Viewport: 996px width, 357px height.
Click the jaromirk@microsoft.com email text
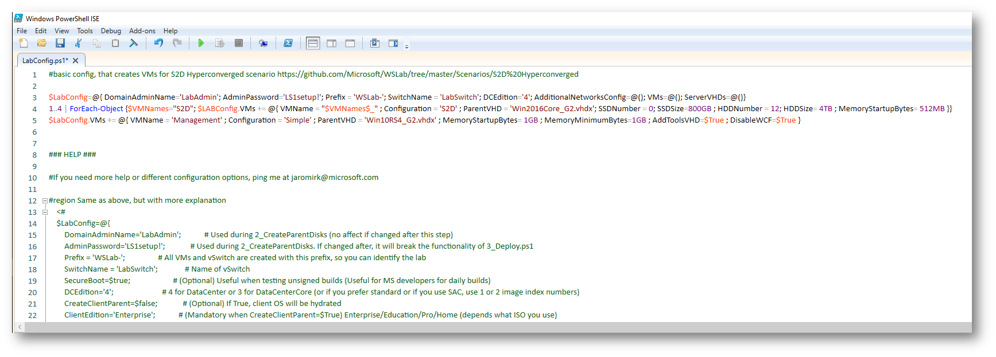(335, 178)
